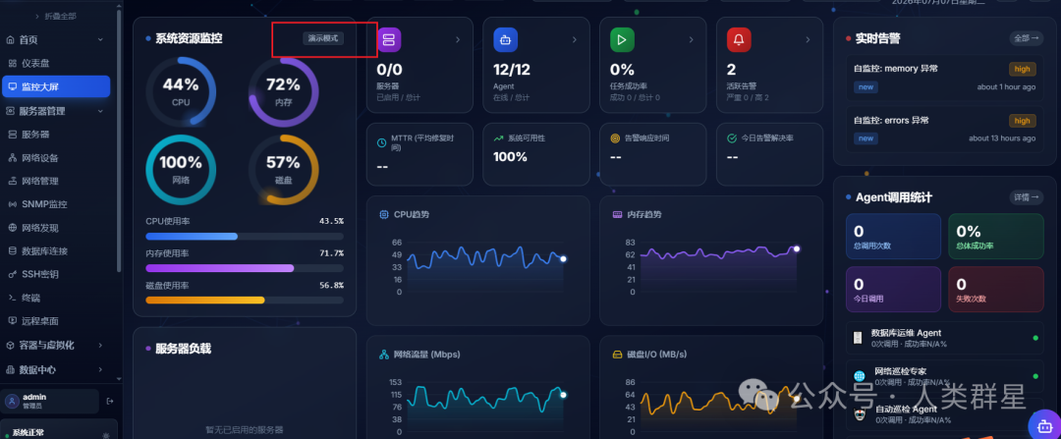Click the CPU 44% gauge ring
Screen dimensions: 1061x439
[x=181, y=91]
